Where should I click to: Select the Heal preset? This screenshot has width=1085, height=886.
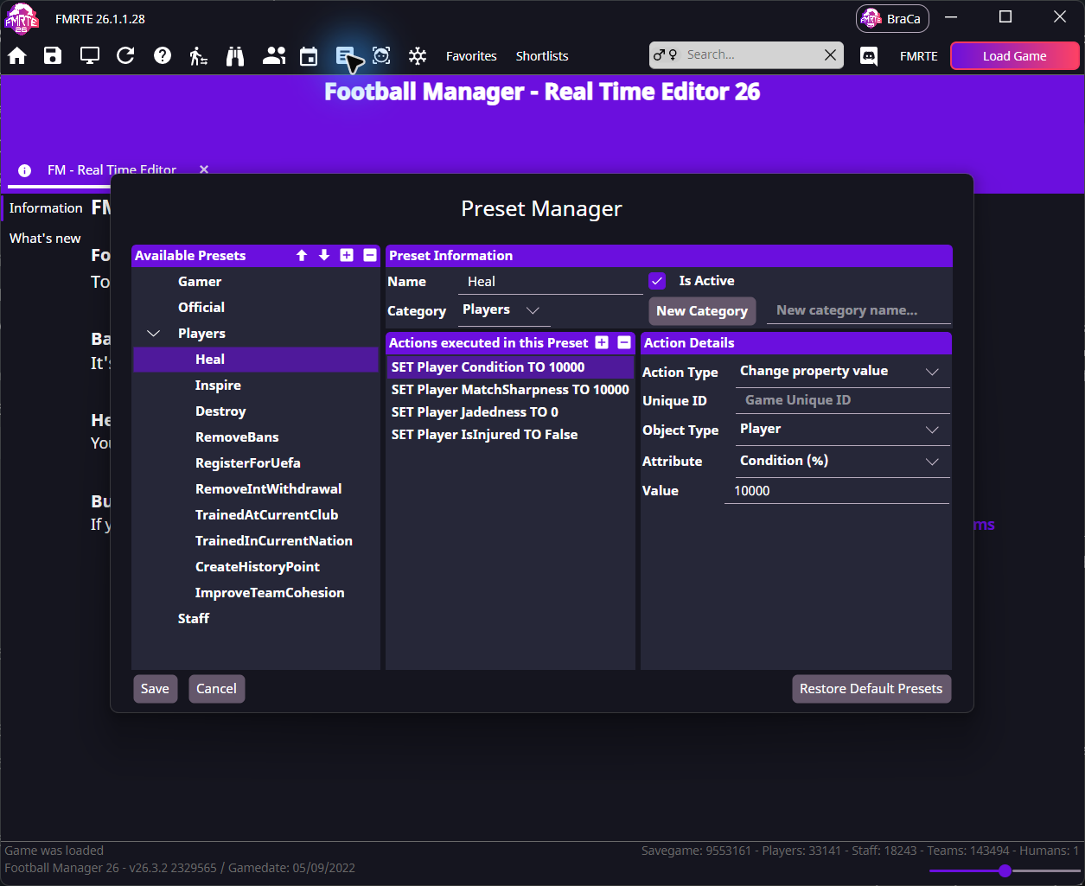256,360
